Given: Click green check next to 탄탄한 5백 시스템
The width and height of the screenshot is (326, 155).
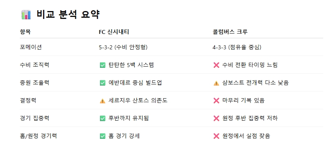Looking at the screenshot, I should click(x=102, y=65).
